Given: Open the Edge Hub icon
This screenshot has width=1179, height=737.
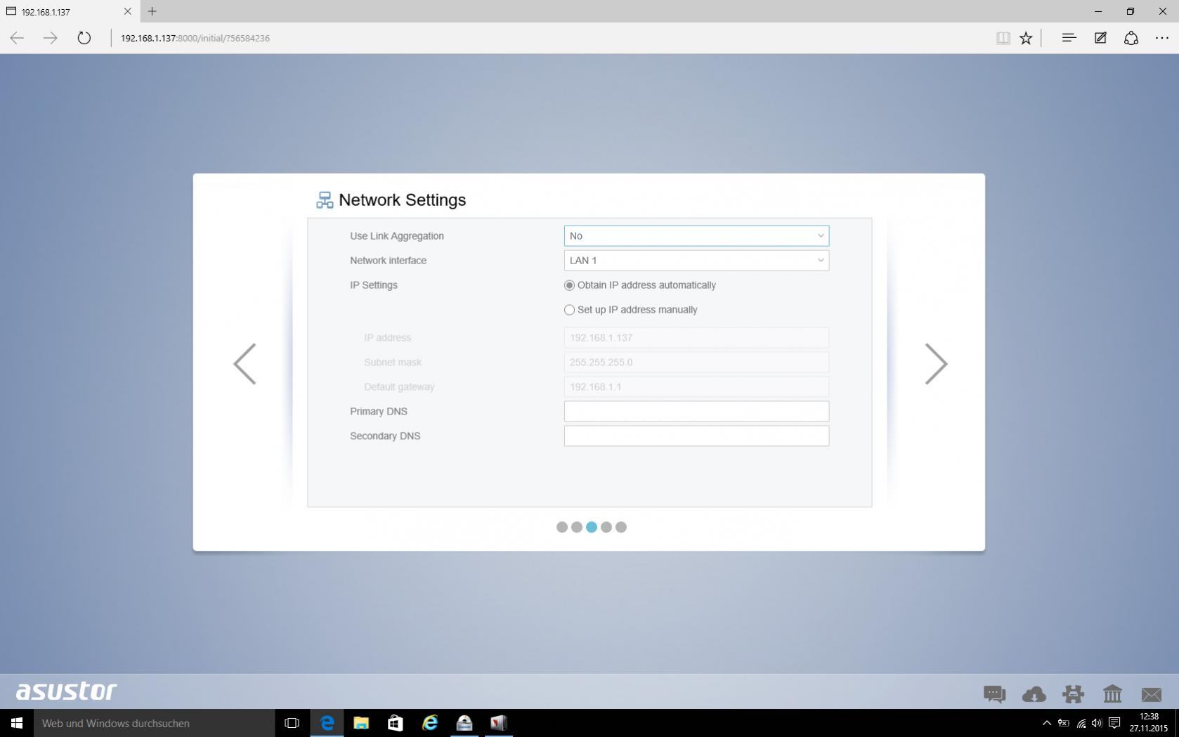Looking at the screenshot, I should click(x=1069, y=38).
